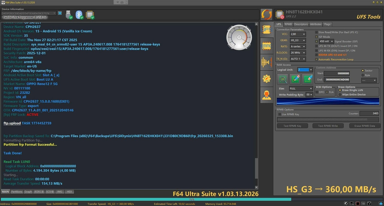Enable UFS M-TX (DOUT) Invert DP / DN
The height and width of the screenshot is (206, 384).
pyautogui.click(x=316, y=46)
